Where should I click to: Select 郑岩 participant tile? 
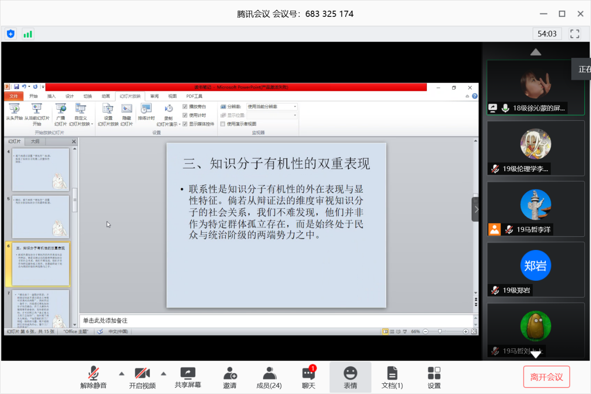535,269
